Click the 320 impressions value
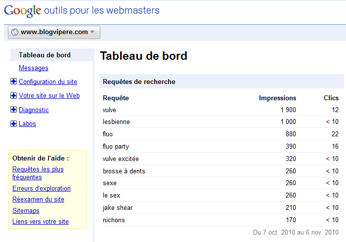The height and width of the screenshot is (242, 346). 291,159
